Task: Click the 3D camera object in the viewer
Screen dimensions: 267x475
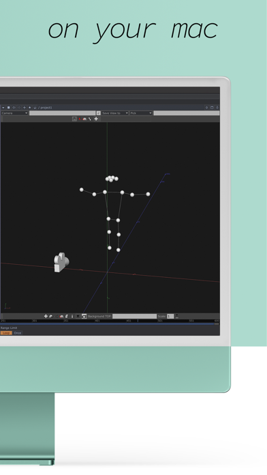Action: (x=61, y=262)
